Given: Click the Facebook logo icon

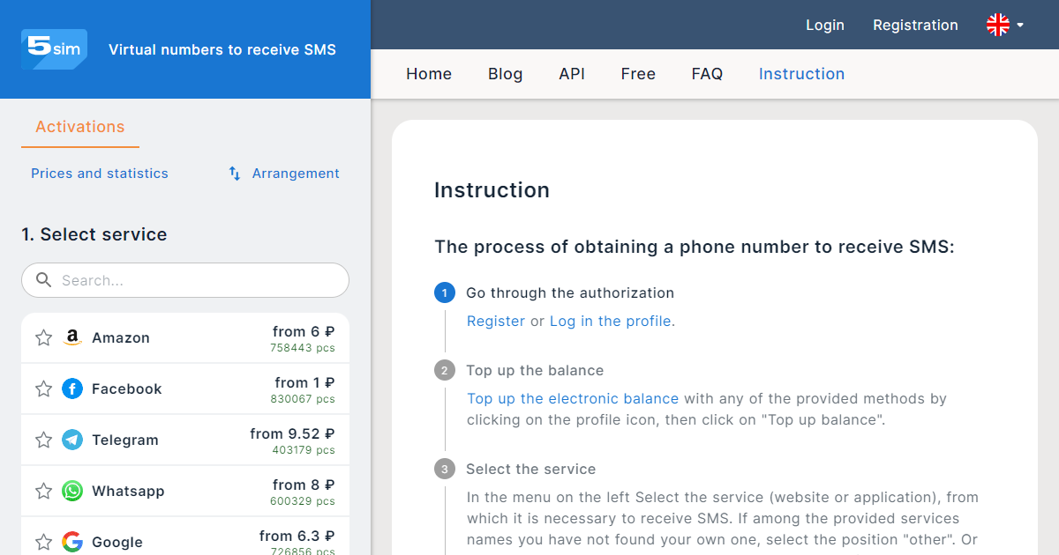Looking at the screenshot, I should pos(72,388).
